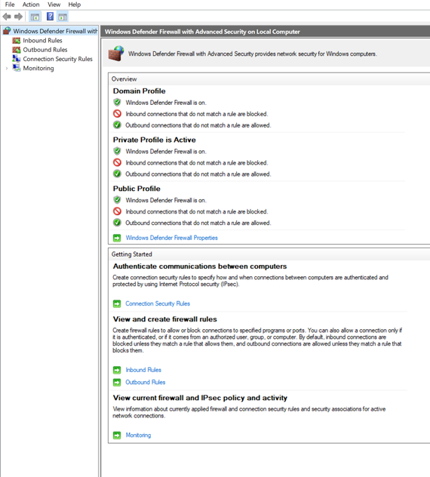Click the Domain Profile inbound blocked red icon

[x=117, y=114]
